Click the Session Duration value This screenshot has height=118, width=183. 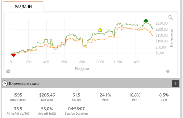pyautogui.click(x=77, y=109)
